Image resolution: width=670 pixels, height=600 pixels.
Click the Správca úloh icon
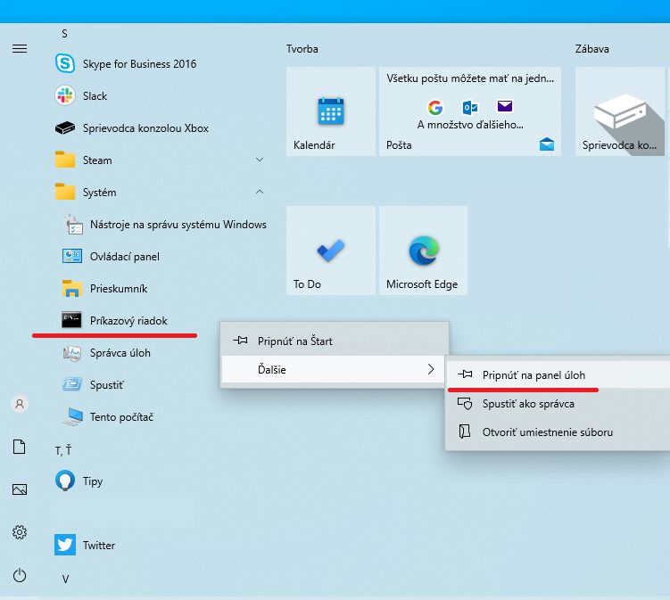tap(72, 353)
